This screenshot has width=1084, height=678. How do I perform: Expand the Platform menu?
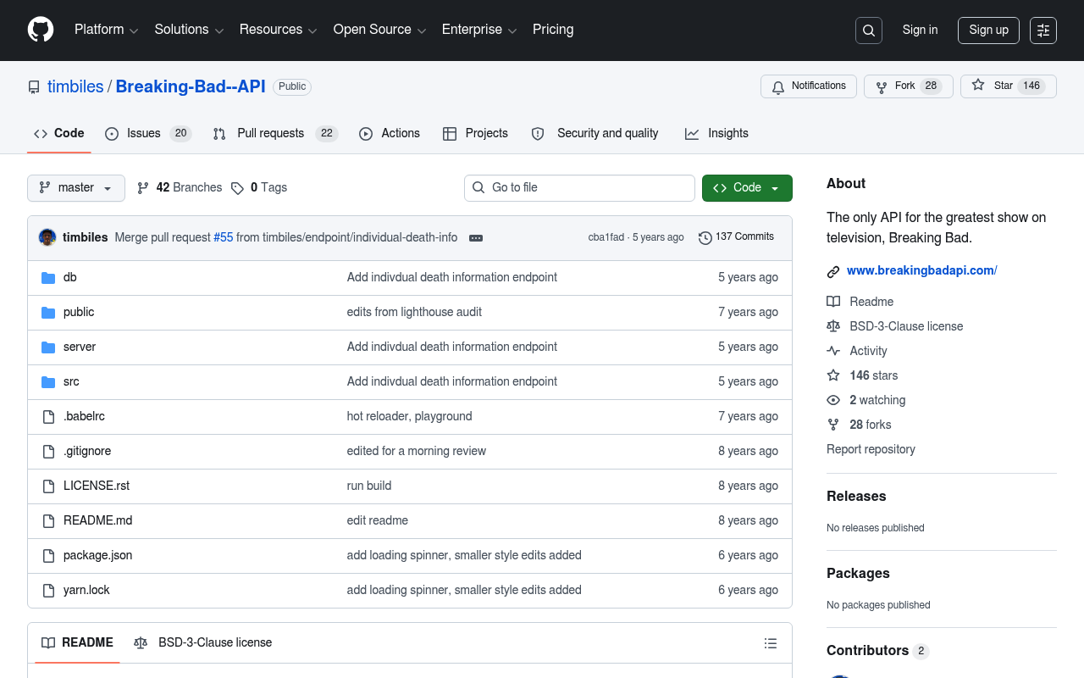click(106, 30)
